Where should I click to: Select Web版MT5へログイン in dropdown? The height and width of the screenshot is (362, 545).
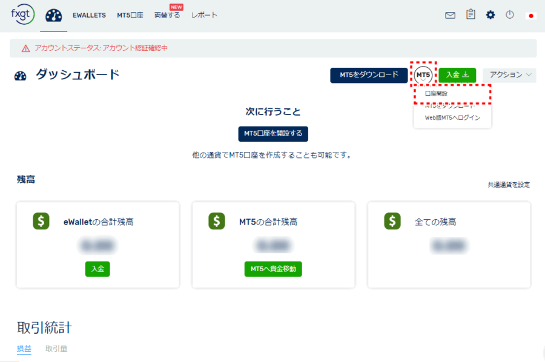(x=452, y=118)
